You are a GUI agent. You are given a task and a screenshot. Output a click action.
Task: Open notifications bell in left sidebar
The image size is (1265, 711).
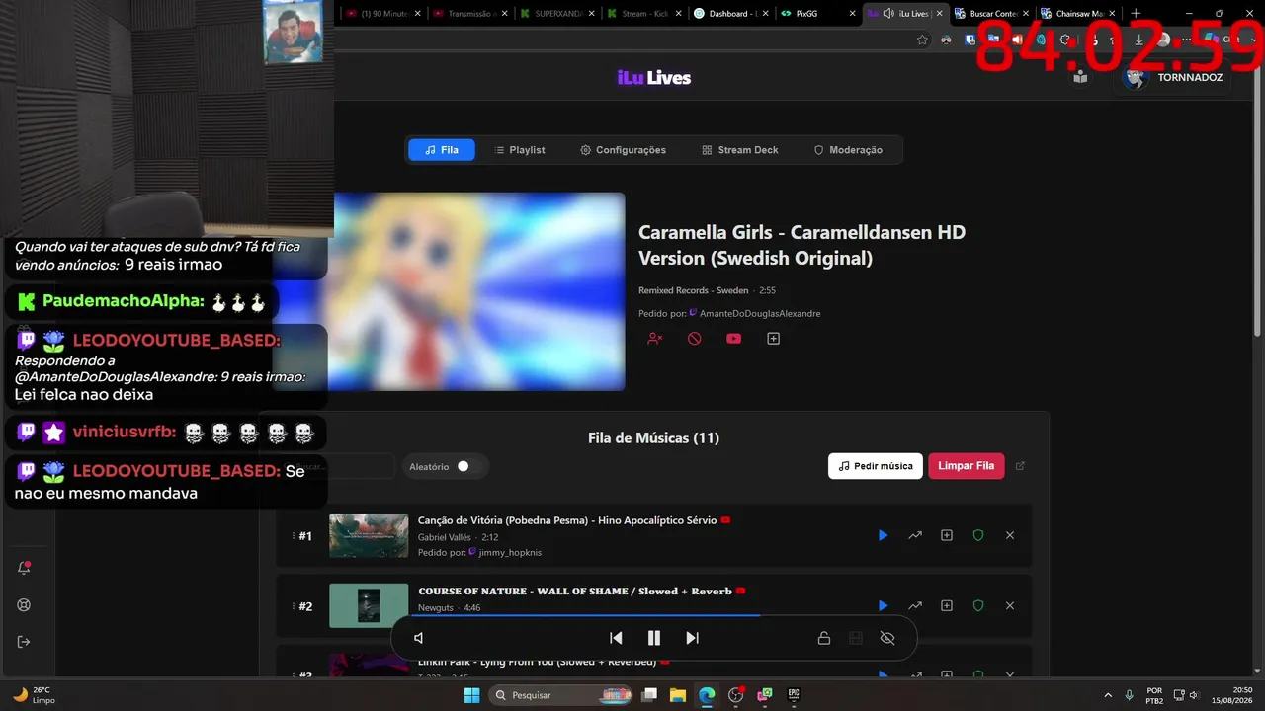tap(25, 568)
